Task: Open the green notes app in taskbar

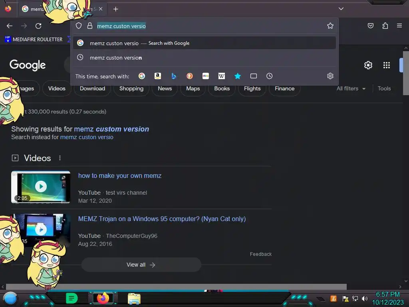Action: pos(72,298)
